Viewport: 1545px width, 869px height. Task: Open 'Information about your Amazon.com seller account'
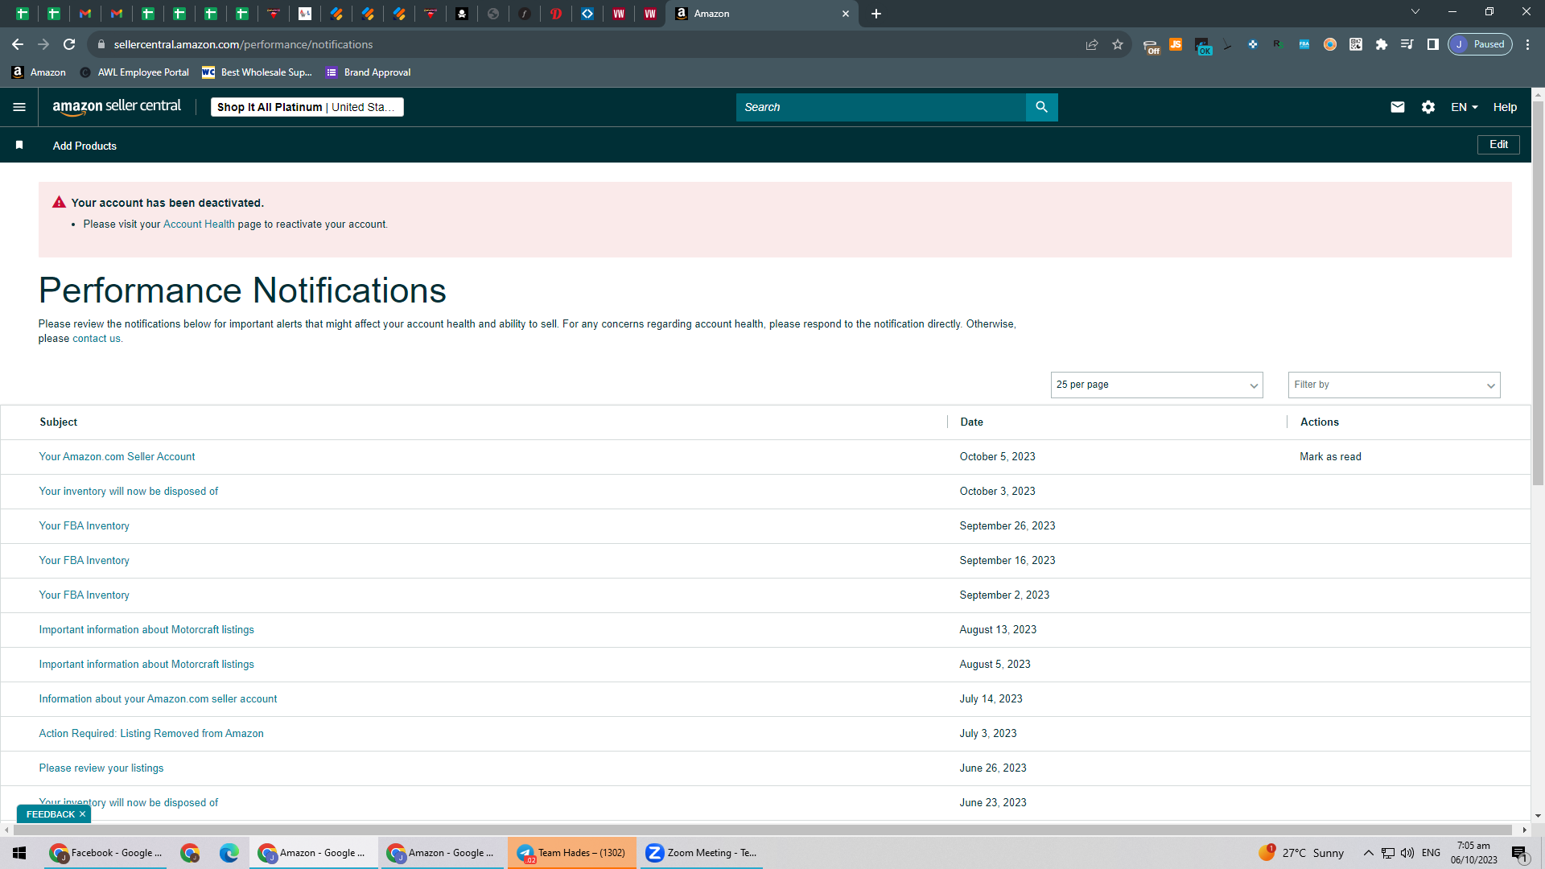click(158, 699)
